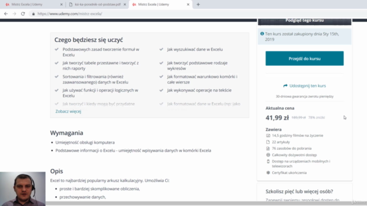Click the browser forward arrow

point(14,14)
